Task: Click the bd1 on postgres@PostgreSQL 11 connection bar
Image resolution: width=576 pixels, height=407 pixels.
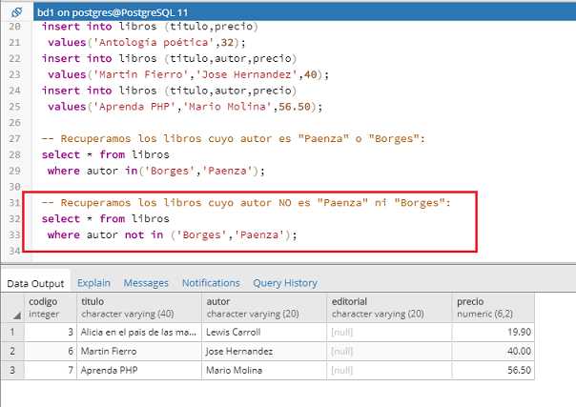Action: pos(304,12)
